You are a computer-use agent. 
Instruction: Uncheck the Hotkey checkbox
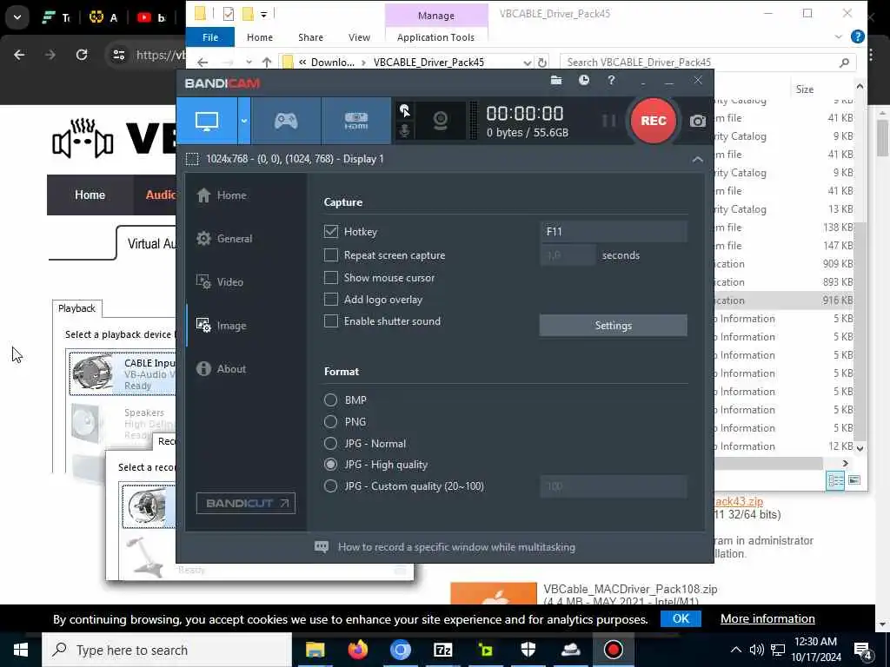tap(331, 231)
